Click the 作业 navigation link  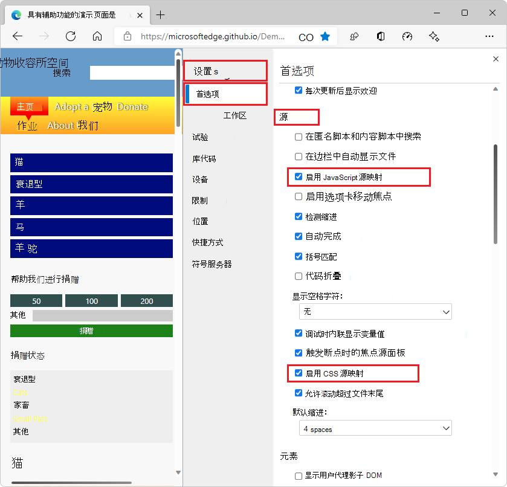click(27, 126)
